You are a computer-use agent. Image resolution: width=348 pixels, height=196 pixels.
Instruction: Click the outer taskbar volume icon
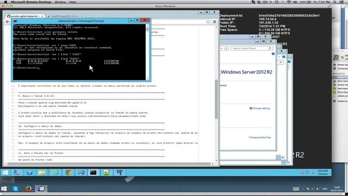click(318, 189)
